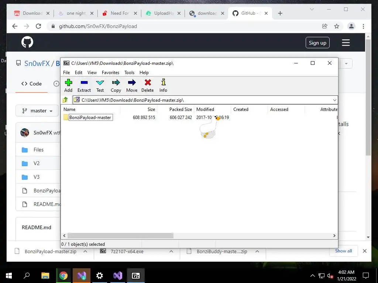Open File Explorer from the taskbar

[45, 276]
